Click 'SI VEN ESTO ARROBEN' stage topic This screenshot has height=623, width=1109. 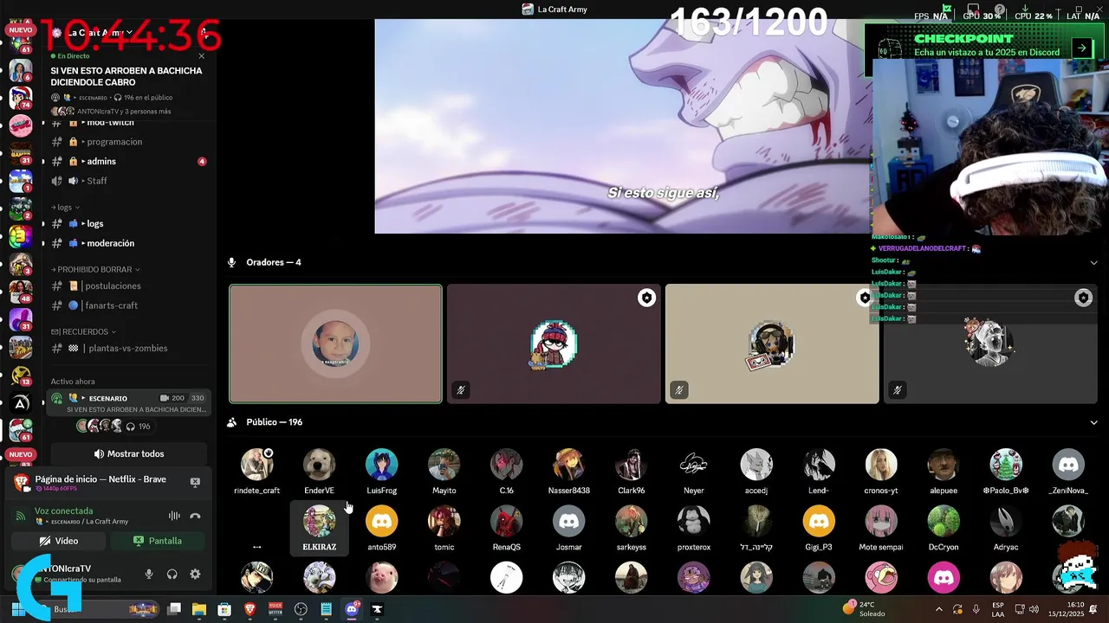tap(126, 76)
